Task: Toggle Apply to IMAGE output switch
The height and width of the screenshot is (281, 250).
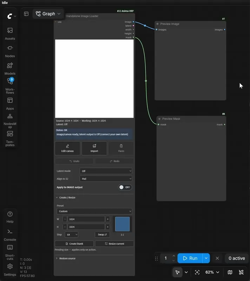Action: pos(125,187)
